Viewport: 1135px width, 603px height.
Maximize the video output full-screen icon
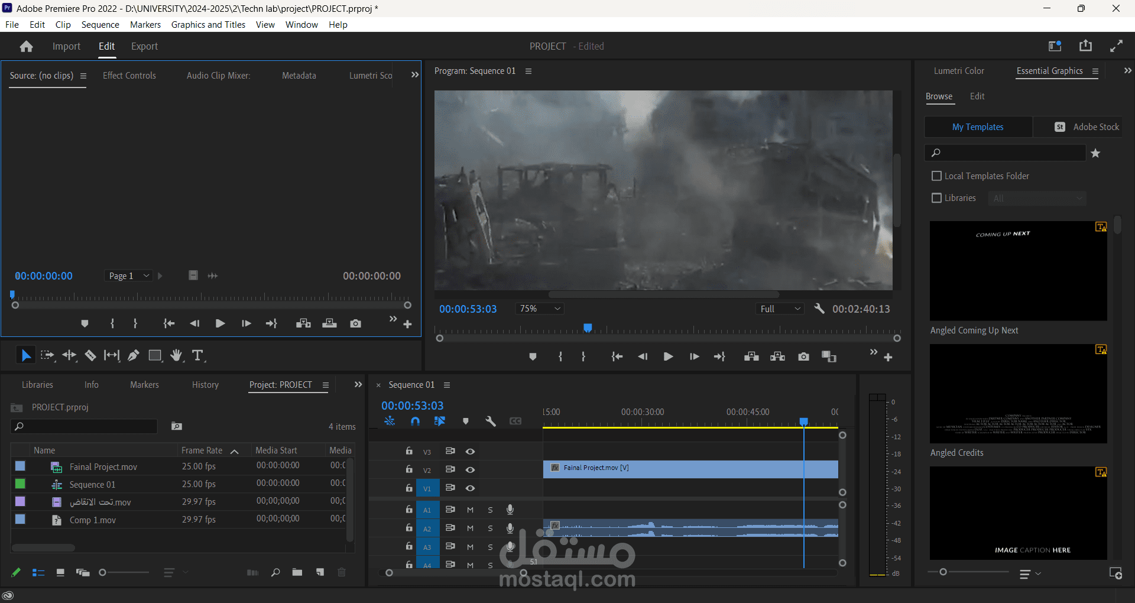coord(1116,46)
